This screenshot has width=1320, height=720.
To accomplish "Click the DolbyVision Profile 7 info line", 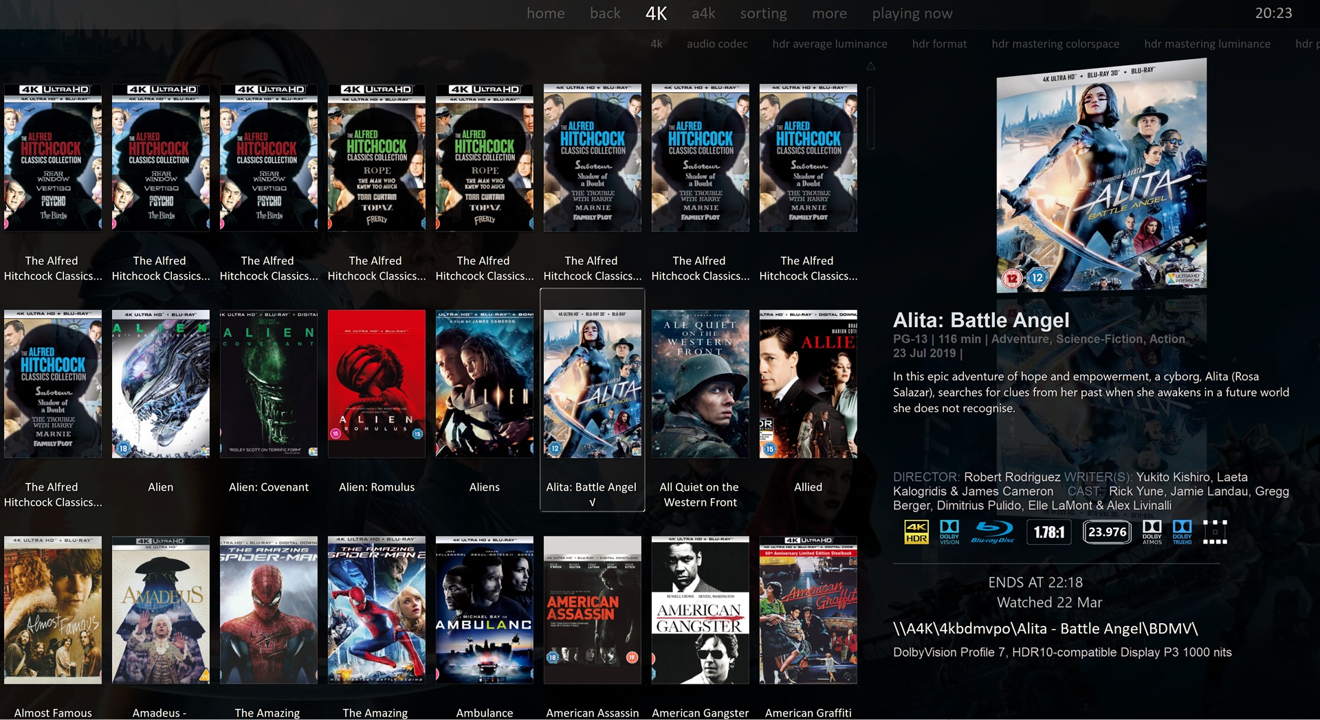I will click(x=1062, y=653).
